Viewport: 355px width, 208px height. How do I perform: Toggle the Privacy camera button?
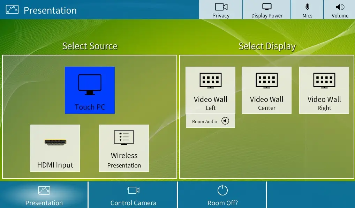pos(221,10)
